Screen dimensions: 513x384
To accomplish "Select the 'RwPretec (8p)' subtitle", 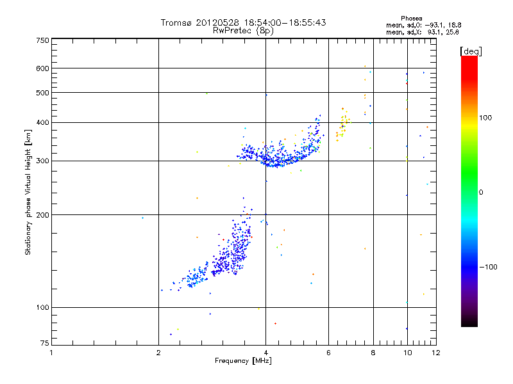I will point(243,31).
